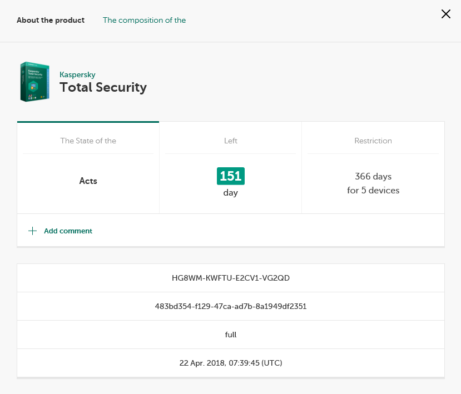
Task: Select the 483bd354 license ID row
Action: point(231,306)
